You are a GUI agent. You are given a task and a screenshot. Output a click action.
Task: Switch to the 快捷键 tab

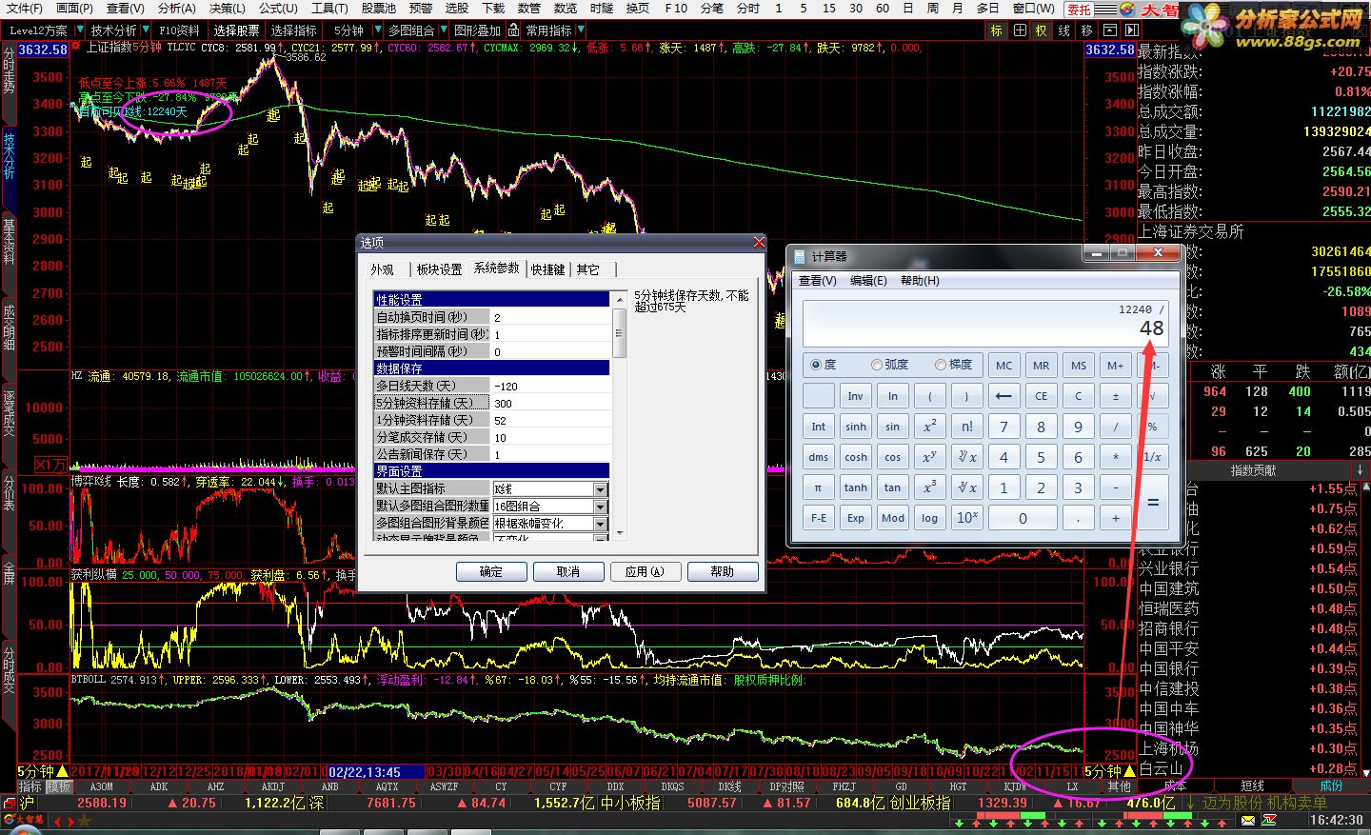[x=547, y=269]
